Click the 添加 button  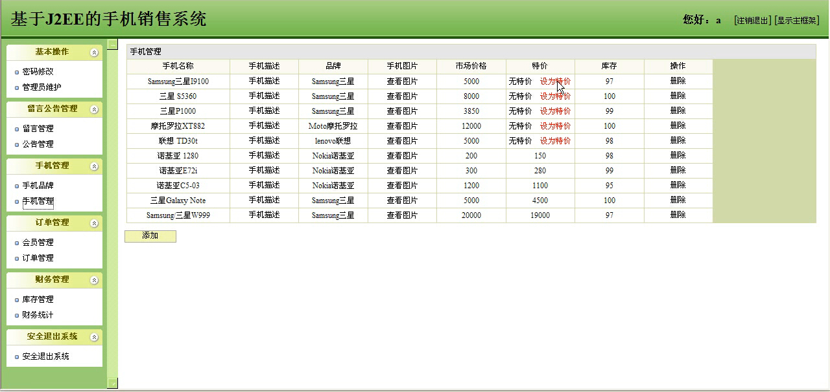click(x=150, y=236)
